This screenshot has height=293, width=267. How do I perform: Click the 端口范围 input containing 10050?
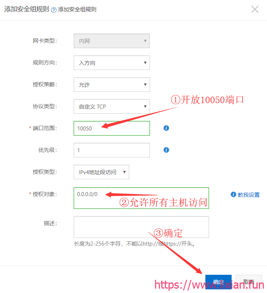tap(112, 128)
